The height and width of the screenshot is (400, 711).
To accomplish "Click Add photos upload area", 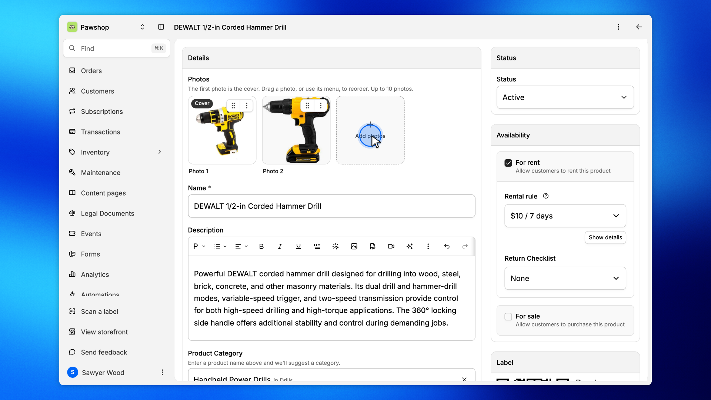I will pyautogui.click(x=370, y=130).
